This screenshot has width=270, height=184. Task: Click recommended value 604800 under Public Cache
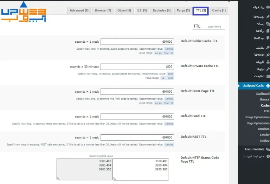pyautogui.click(x=169, y=49)
